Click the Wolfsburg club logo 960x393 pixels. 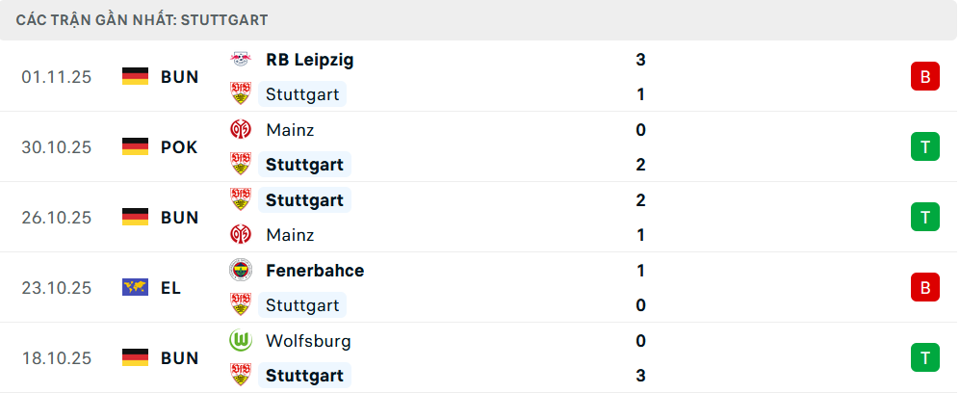tap(240, 341)
